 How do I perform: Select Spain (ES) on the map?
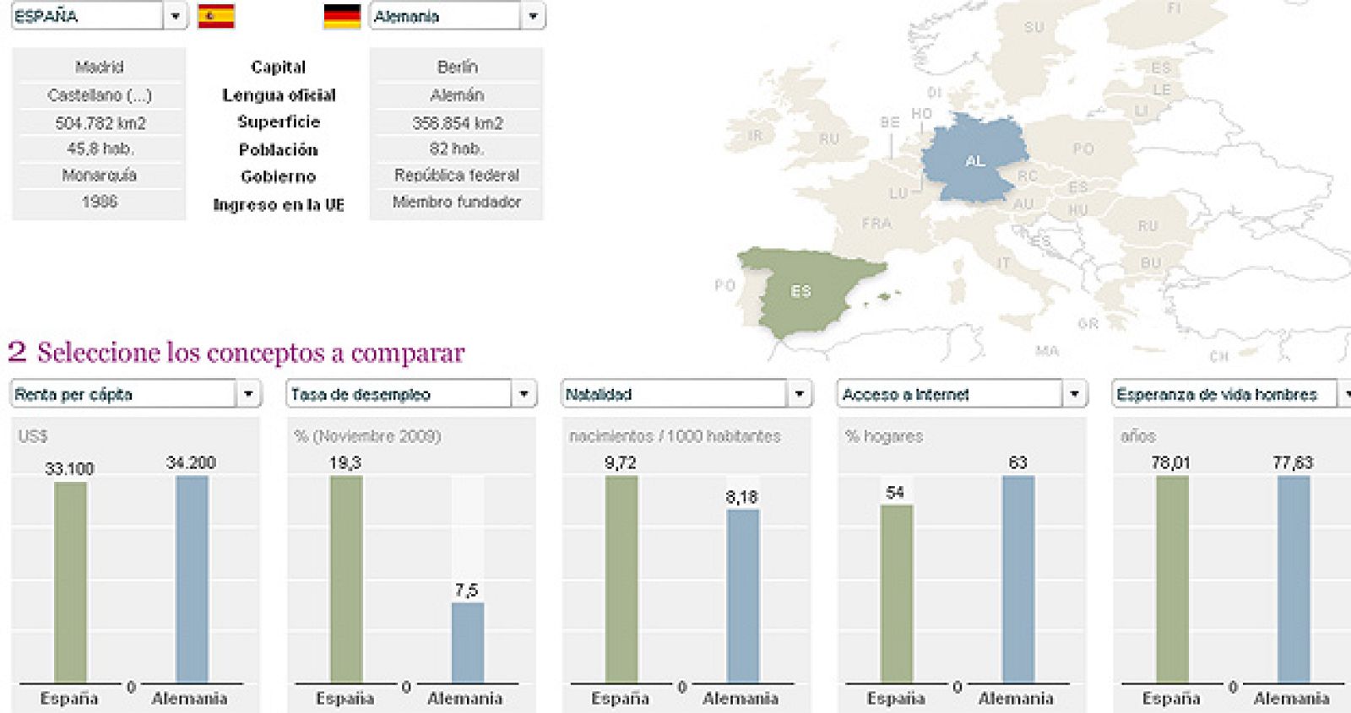(x=800, y=291)
